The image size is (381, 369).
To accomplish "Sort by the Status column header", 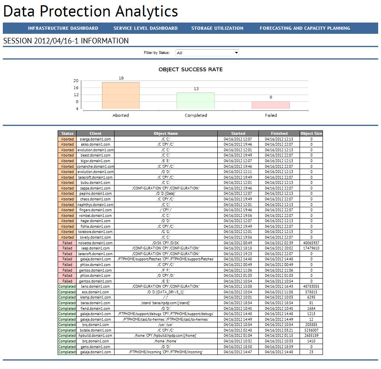I will click(67, 133).
